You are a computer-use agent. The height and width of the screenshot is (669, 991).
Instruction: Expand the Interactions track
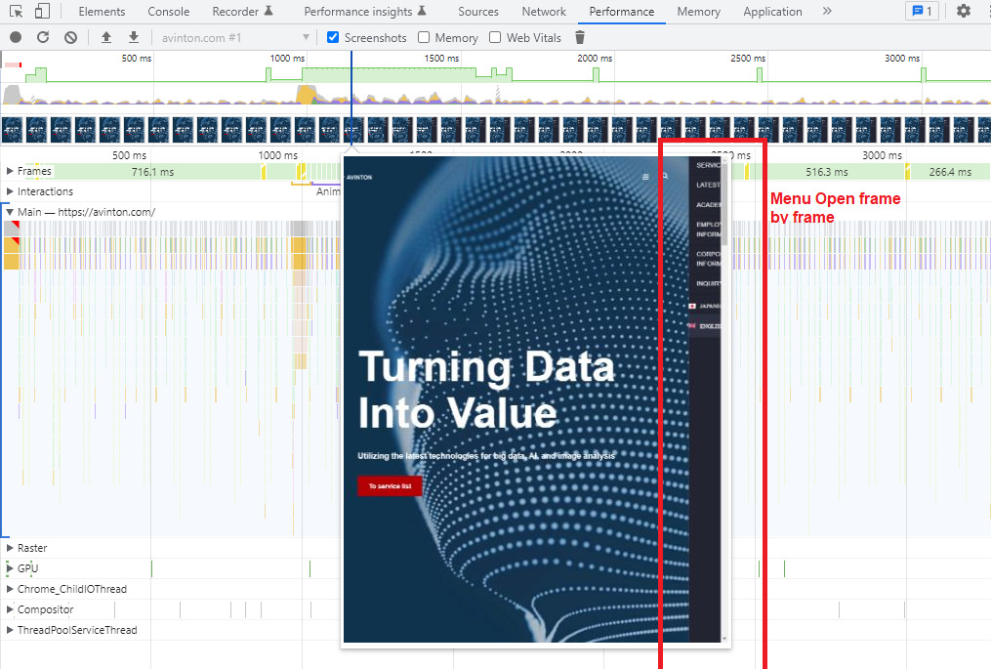click(x=10, y=191)
